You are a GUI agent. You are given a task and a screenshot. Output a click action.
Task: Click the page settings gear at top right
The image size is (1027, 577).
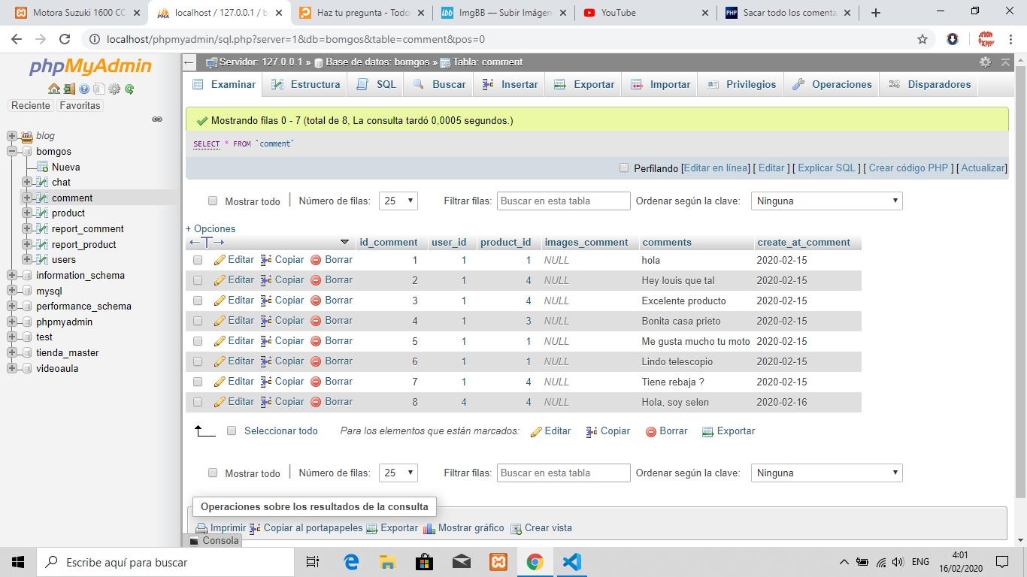point(985,62)
